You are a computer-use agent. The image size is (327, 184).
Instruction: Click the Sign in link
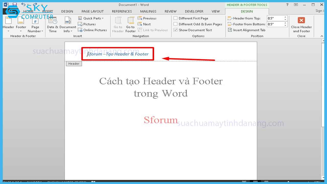(x=319, y=11)
